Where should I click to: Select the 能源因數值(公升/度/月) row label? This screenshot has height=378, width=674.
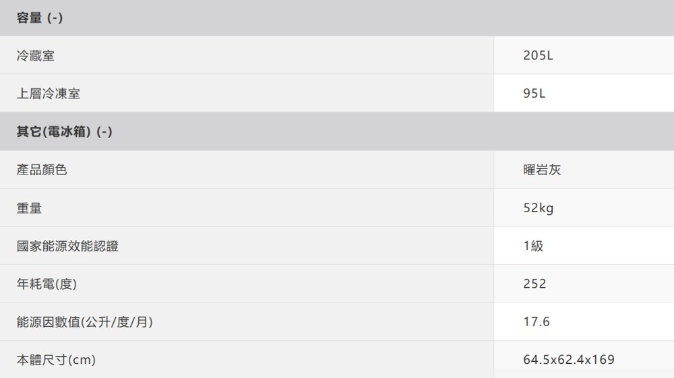click(x=84, y=322)
